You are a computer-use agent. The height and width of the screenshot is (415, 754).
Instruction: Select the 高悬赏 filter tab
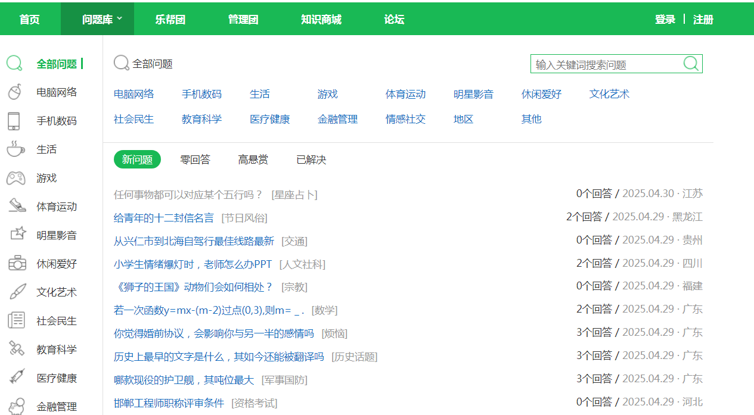pos(253,160)
